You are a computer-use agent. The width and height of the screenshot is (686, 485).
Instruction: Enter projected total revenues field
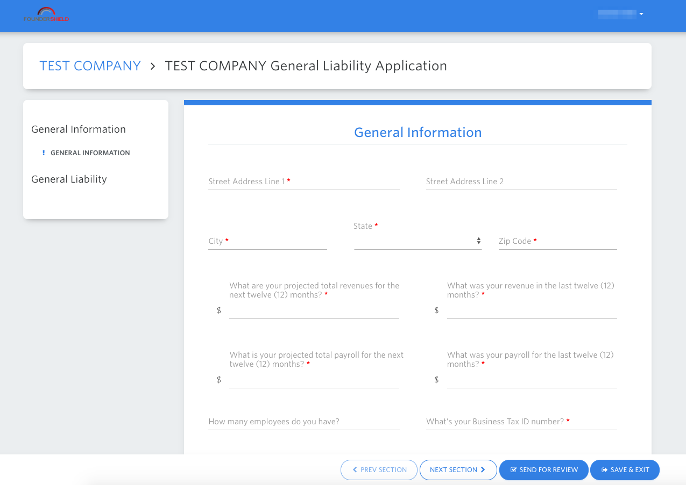click(x=314, y=311)
